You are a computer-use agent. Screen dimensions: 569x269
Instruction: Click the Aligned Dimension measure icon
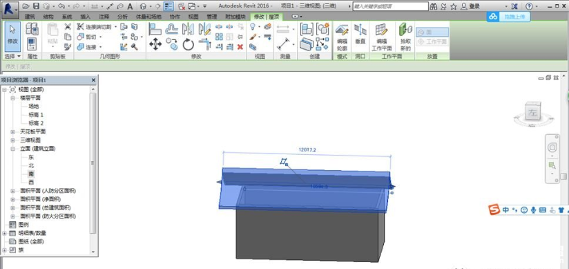point(282,44)
